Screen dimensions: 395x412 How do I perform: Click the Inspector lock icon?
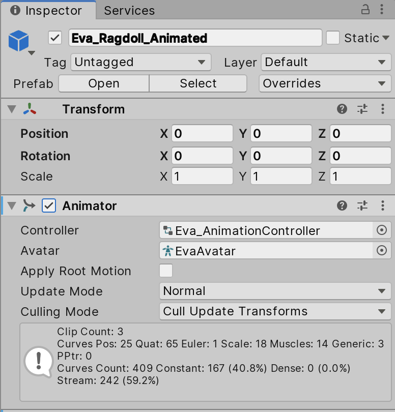pyautogui.click(x=365, y=9)
